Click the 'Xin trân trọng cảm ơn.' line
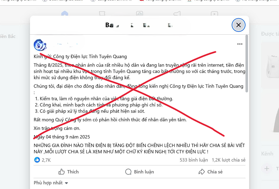 pos(57,128)
